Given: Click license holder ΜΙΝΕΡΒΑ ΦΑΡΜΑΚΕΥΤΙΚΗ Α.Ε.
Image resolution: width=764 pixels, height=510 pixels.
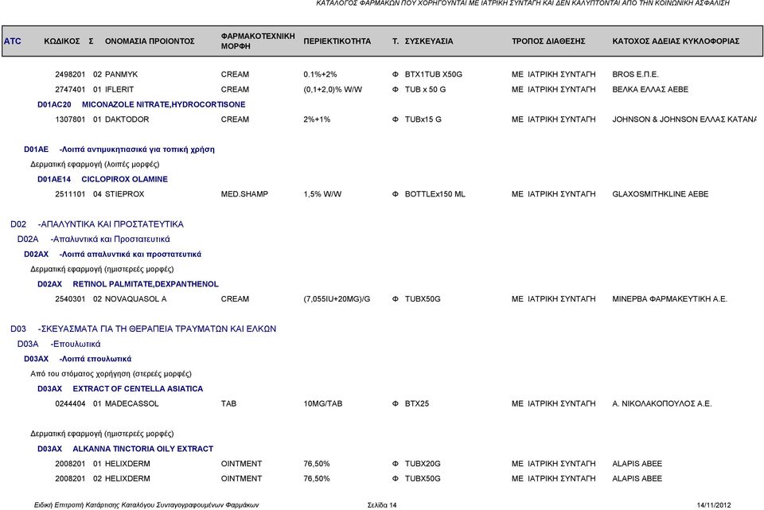Looking at the screenshot, I should (x=670, y=299).
